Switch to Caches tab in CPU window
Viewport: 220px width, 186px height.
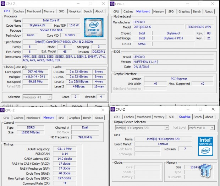(19, 11)
